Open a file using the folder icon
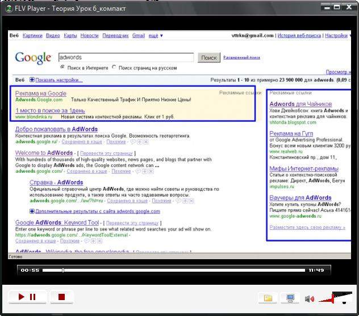Viewport: 359px width, 316px height. coord(268,298)
